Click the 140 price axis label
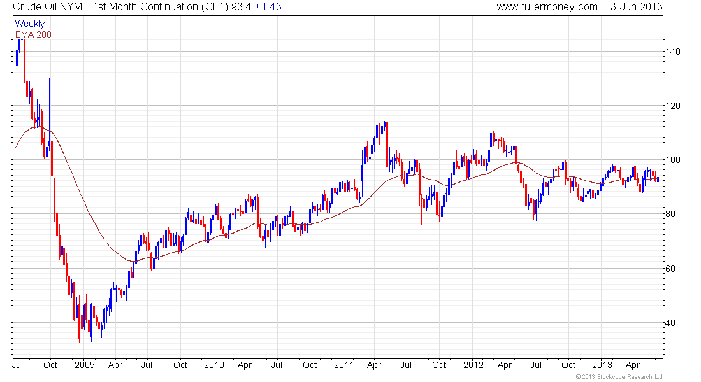 click(673, 52)
